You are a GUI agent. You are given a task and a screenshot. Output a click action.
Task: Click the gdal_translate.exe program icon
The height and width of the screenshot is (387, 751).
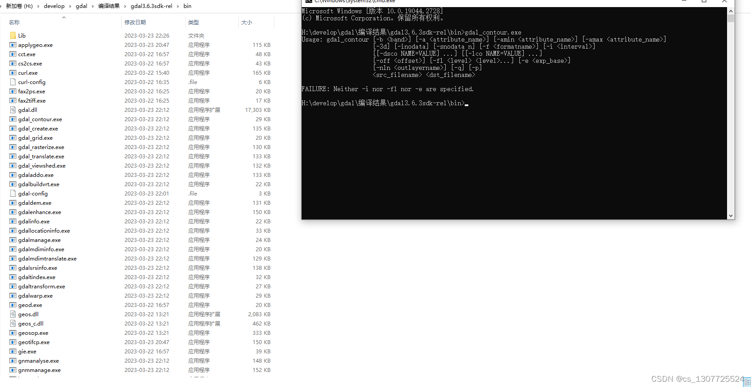tap(13, 156)
